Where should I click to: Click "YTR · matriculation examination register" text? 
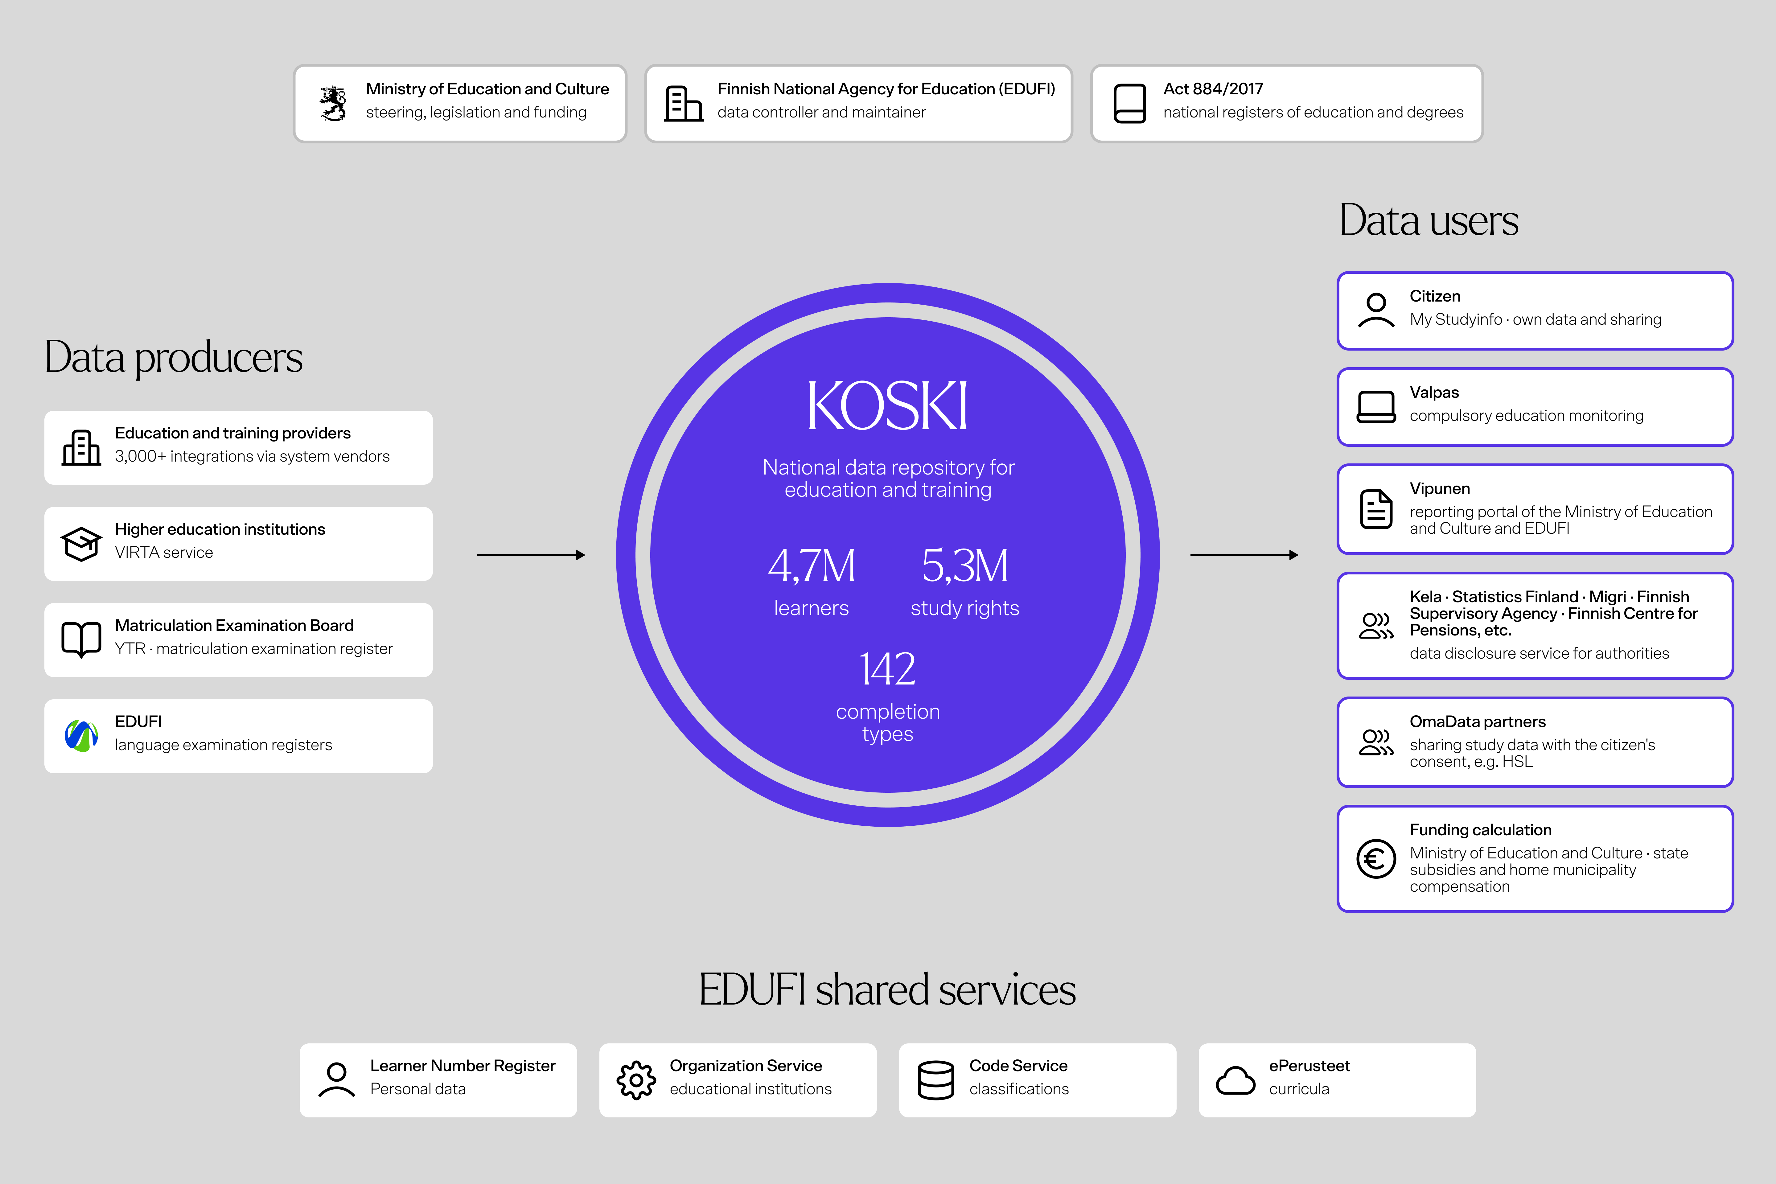[254, 649]
